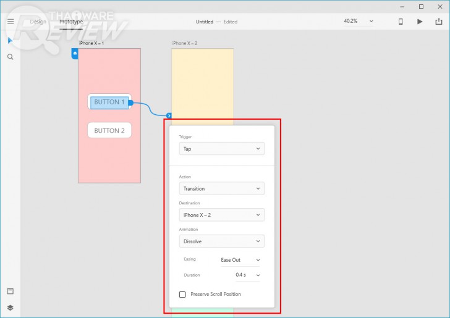Select the arrow Select tool
Image resolution: width=450 pixels, height=318 pixels.
[x=10, y=41]
